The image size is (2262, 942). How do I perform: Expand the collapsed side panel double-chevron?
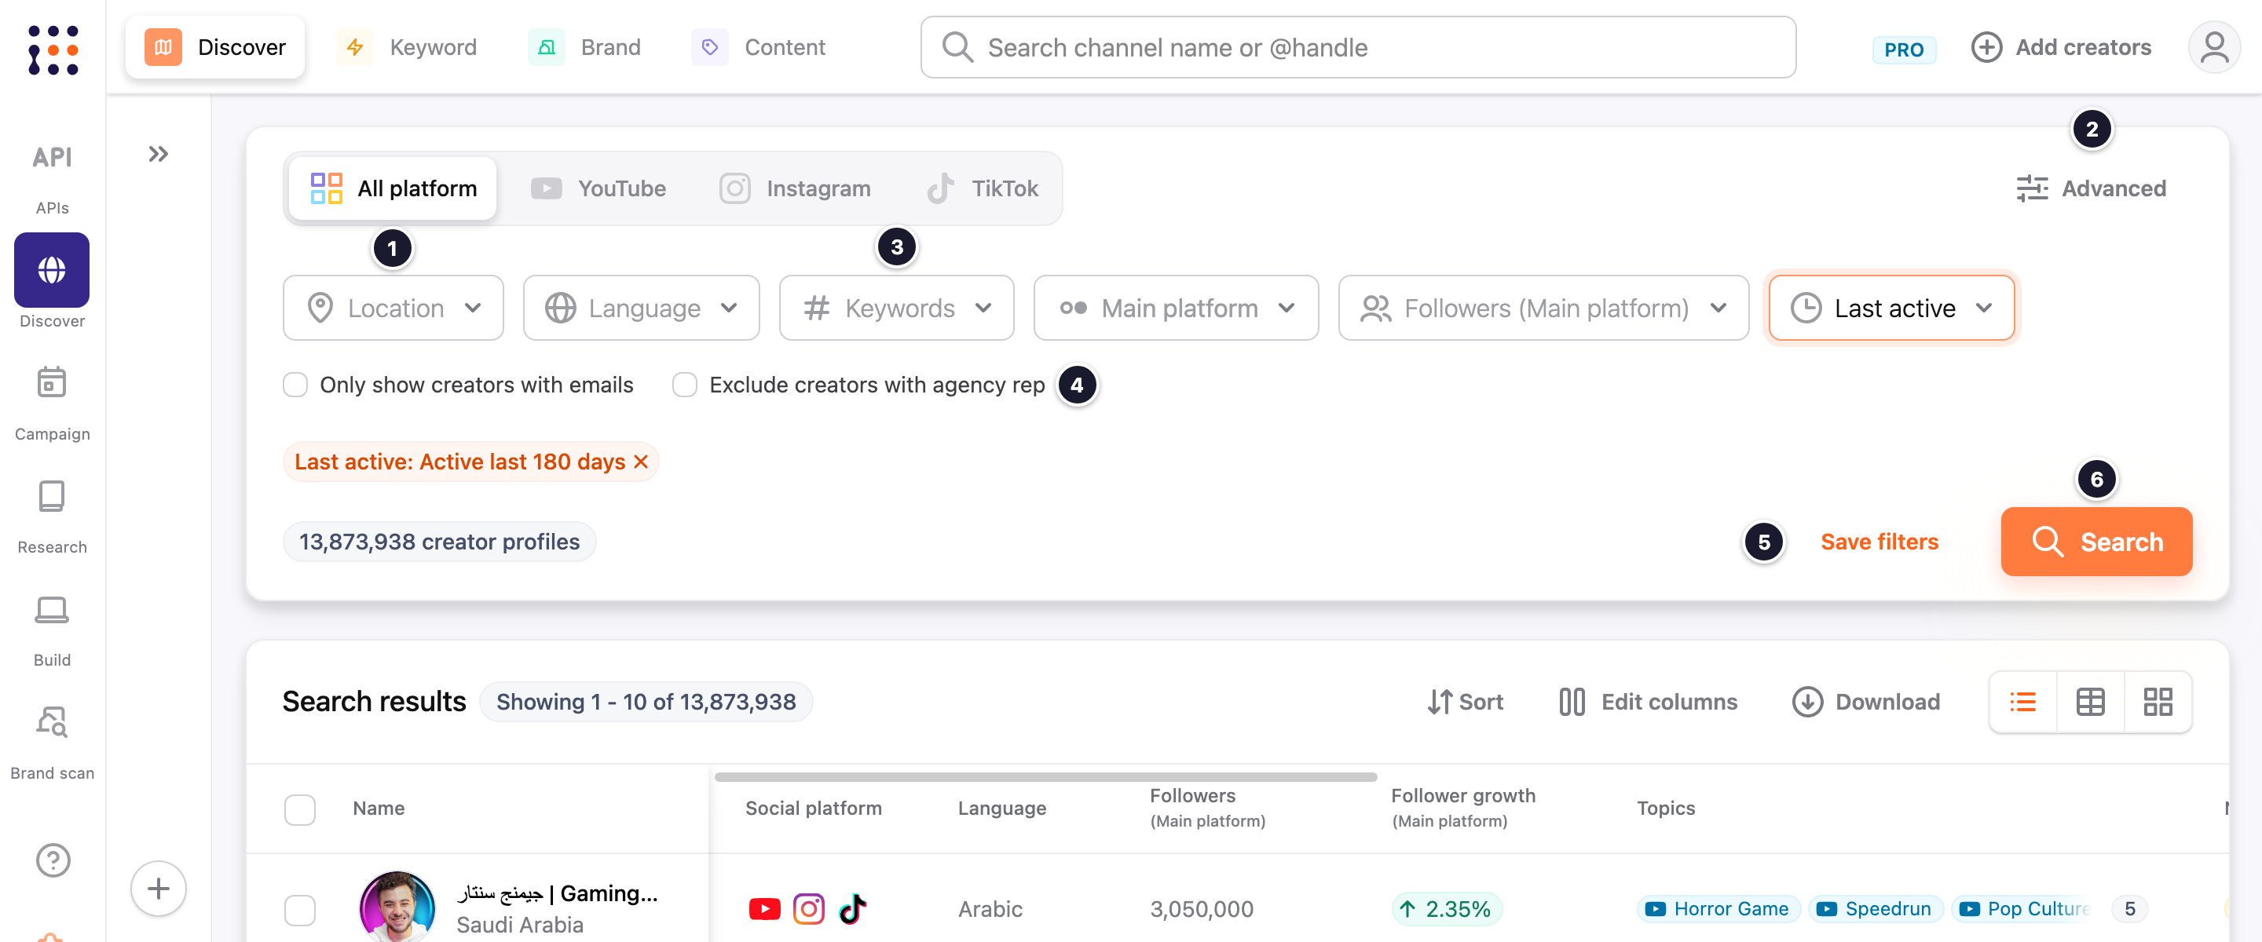(158, 154)
